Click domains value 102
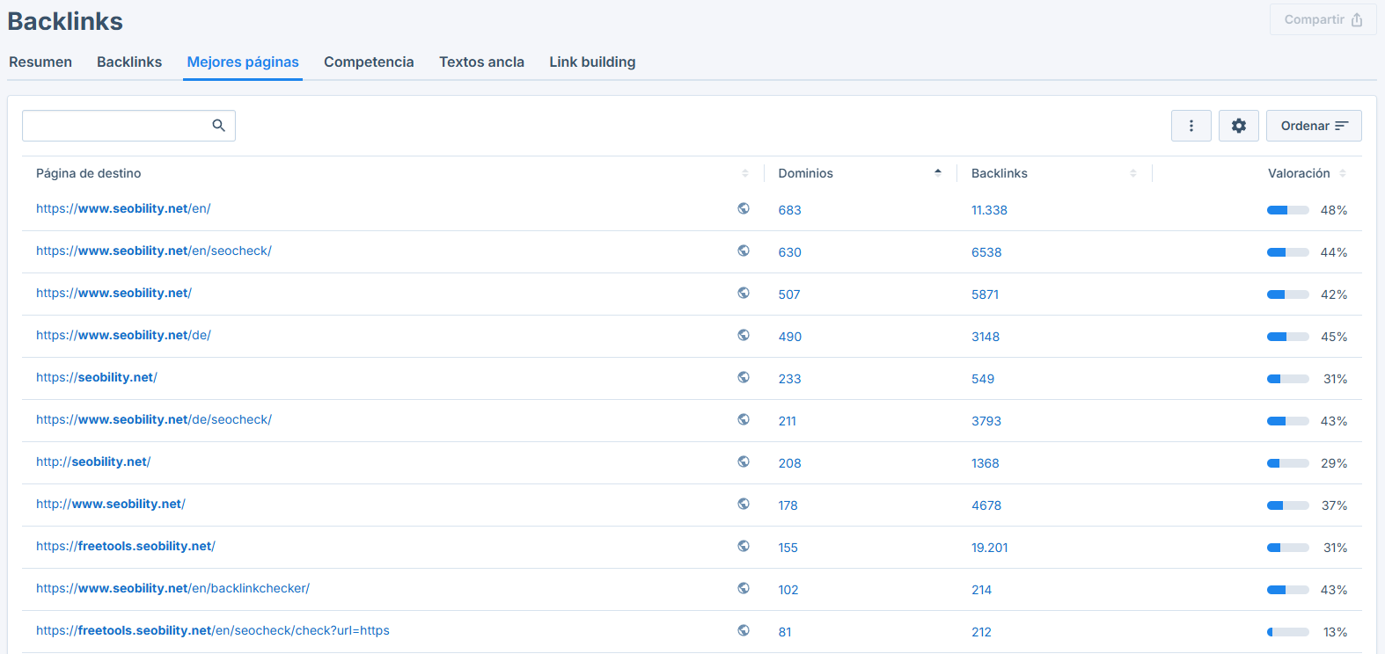The image size is (1385, 654). (x=788, y=590)
